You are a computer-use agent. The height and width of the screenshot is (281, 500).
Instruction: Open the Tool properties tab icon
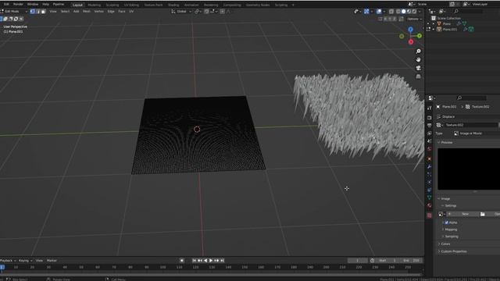429,108
